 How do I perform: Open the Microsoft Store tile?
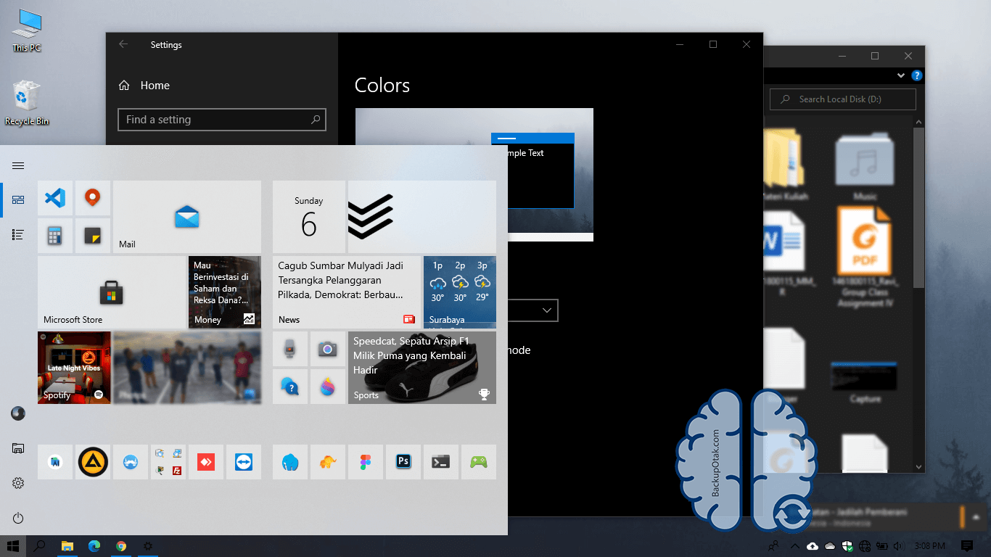coord(112,292)
